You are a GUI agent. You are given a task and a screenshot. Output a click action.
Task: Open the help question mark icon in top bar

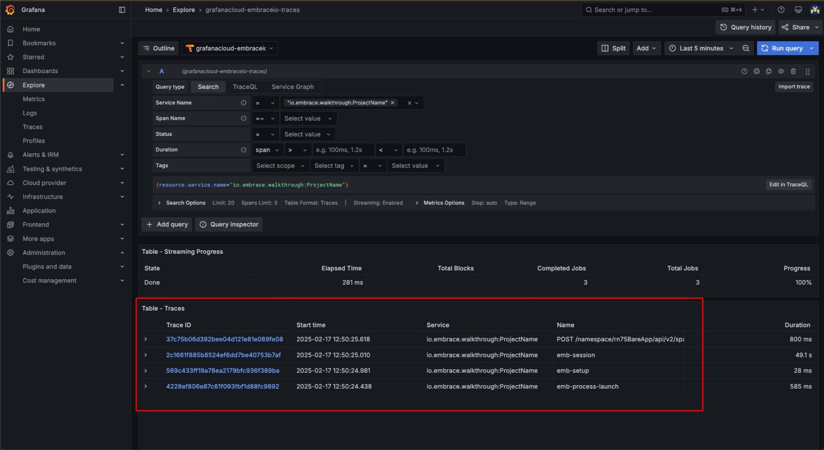[781, 10]
